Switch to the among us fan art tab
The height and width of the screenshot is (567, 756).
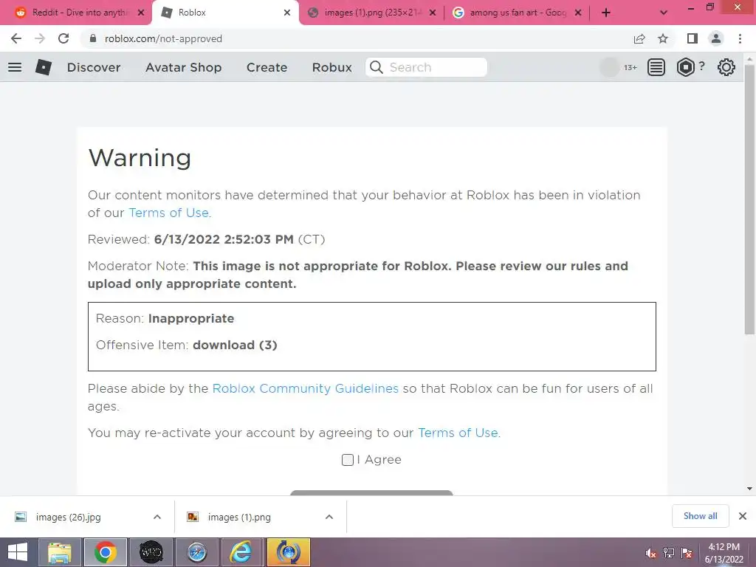click(x=518, y=13)
